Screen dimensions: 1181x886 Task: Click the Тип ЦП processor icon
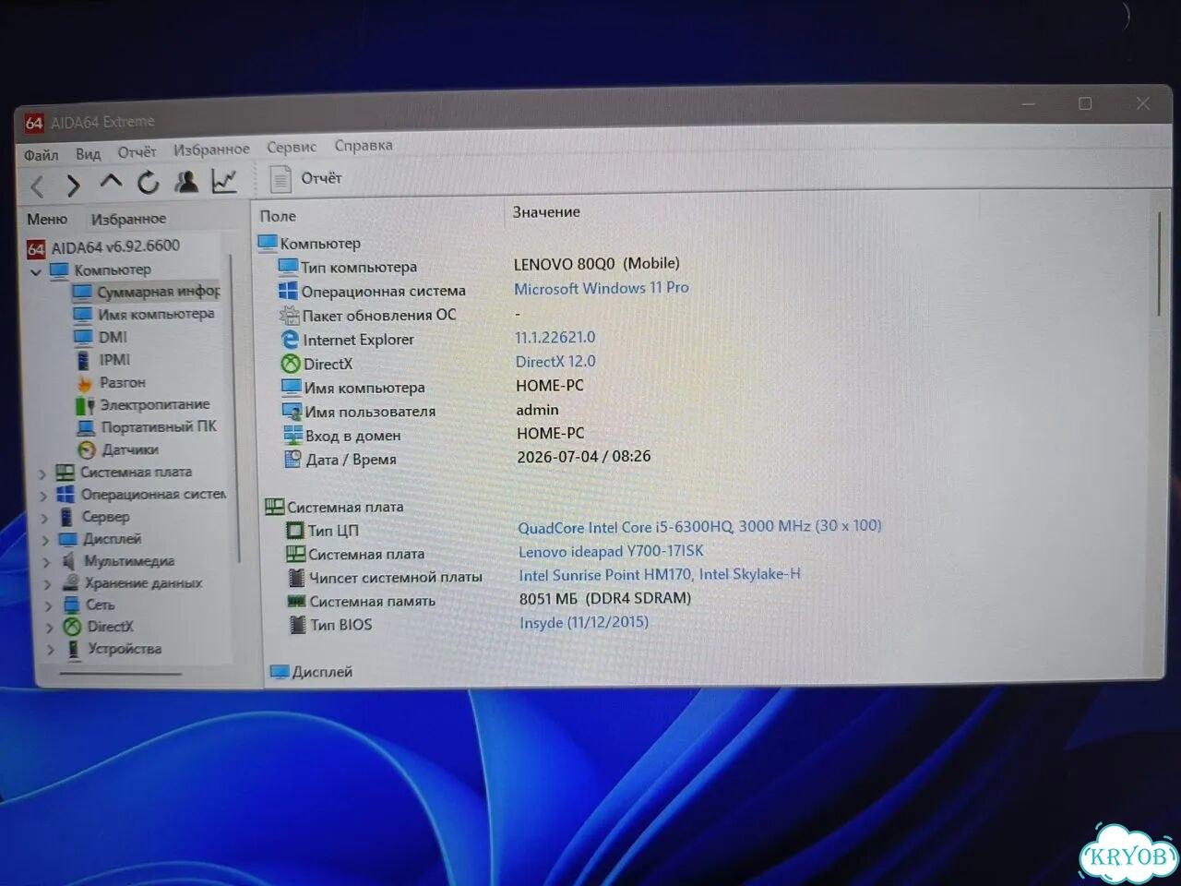coord(294,531)
